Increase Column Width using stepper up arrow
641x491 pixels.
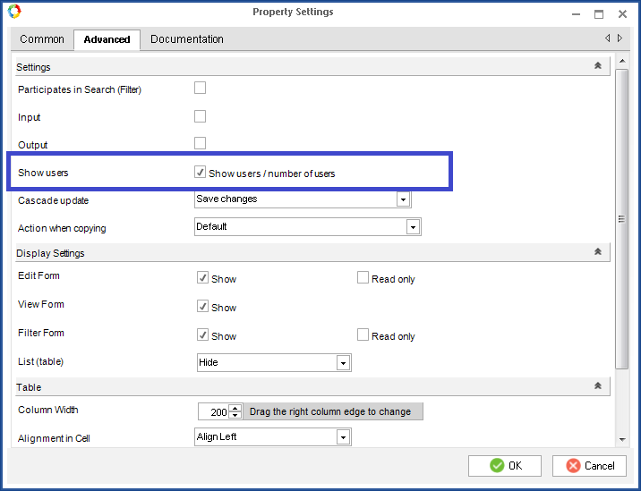(235, 408)
